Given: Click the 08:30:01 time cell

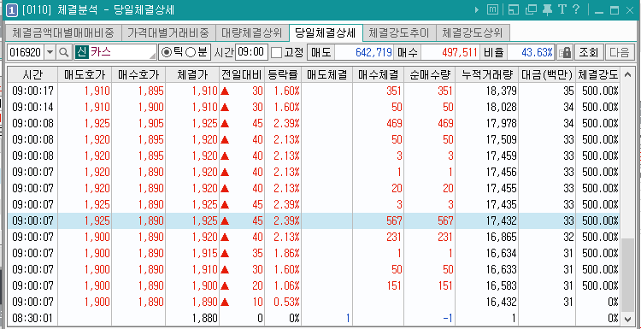Looking at the screenshot, I should (x=32, y=319).
